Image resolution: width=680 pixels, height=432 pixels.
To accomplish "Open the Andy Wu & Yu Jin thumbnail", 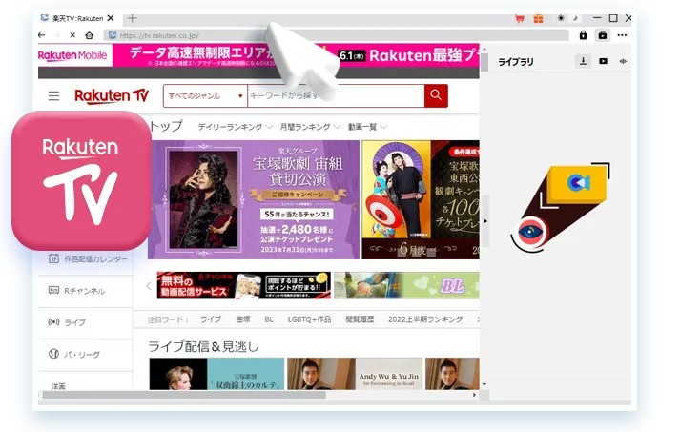I will [355, 374].
